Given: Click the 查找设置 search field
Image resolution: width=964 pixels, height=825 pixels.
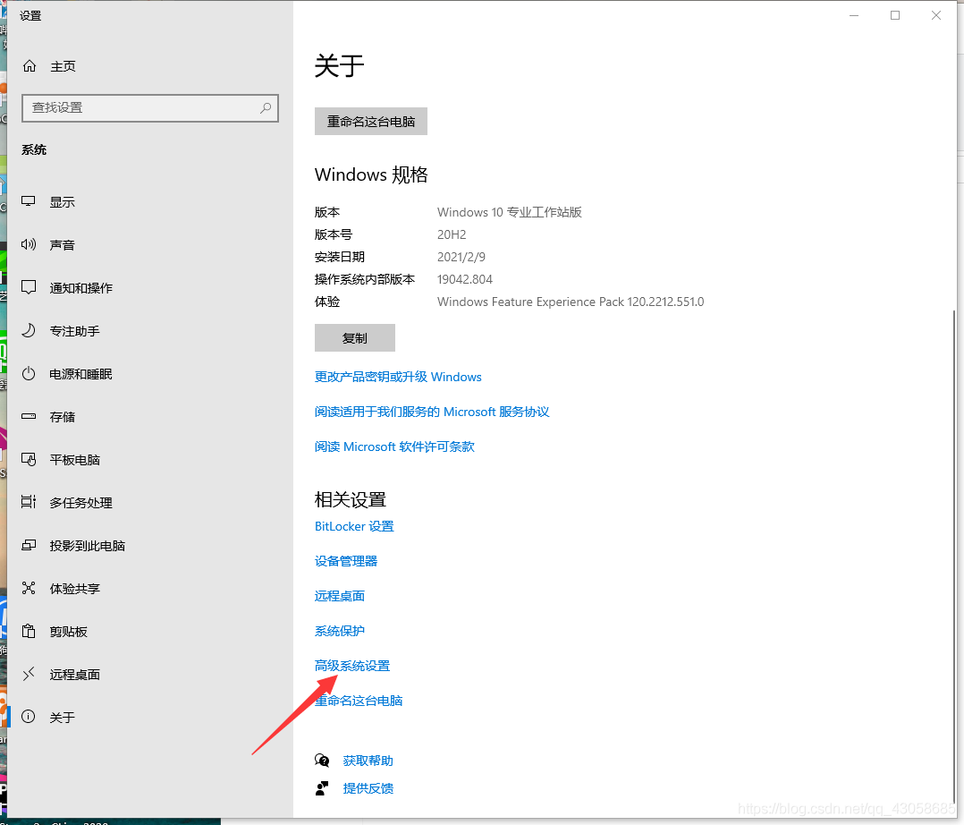Looking at the screenshot, I should pyautogui.click(x=150, y=107).
